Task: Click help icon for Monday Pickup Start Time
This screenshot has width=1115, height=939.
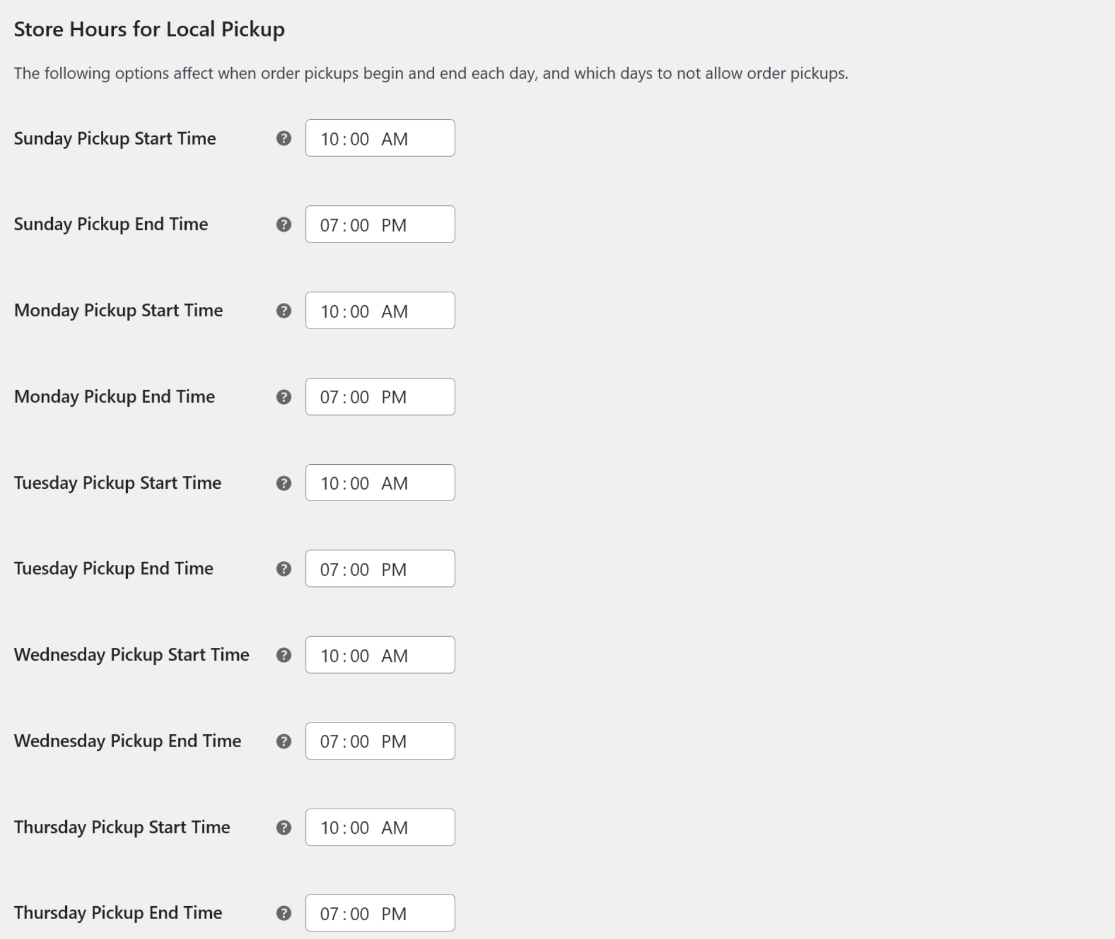Action: click(x=283, y=311)
